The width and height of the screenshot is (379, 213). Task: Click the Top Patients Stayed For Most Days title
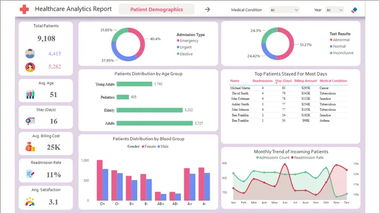point(291,74)
